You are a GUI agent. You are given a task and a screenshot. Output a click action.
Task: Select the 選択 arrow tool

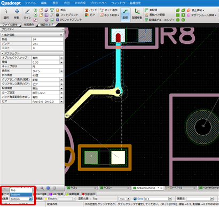tap(6, 14)
